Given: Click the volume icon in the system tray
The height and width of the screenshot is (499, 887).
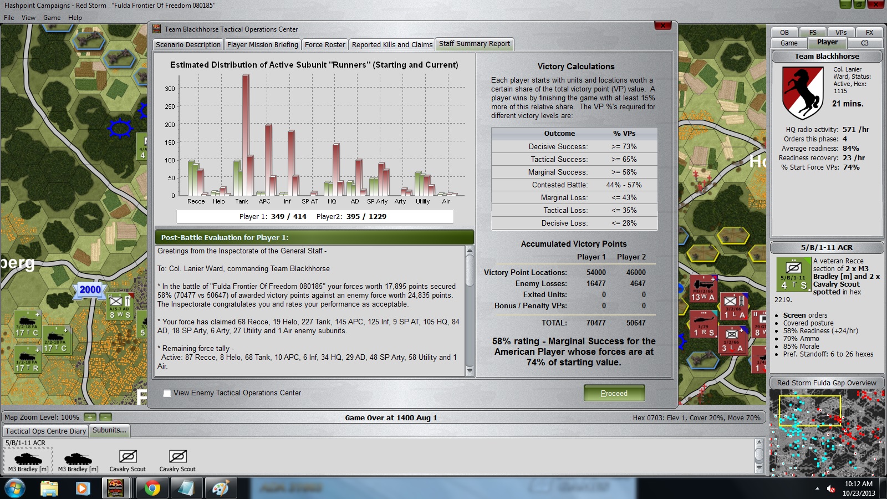Looking at the screenshot, I should (x=831, y=488).
